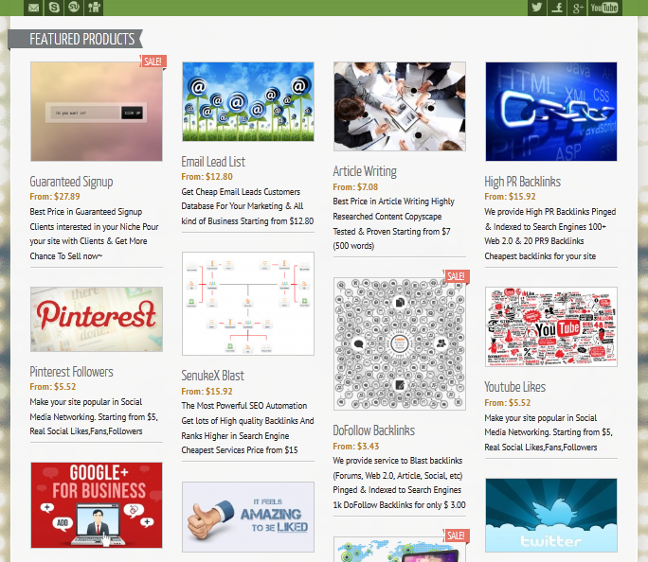The image size is (648, 562).
Task: Click the SenukeX Blast price From: $15.92
Action: [x=207, y=391]
